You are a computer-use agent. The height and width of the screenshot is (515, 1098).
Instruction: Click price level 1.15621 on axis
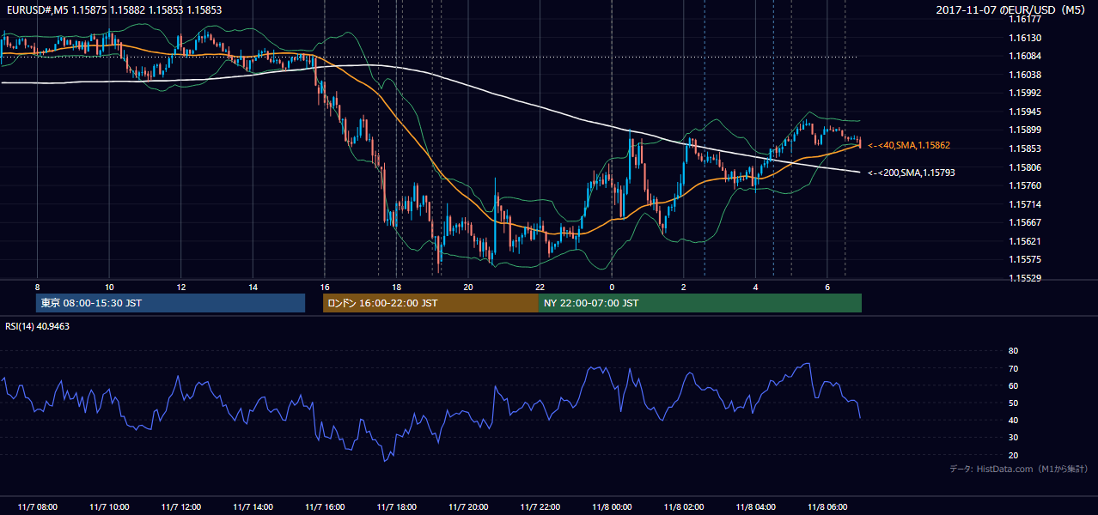click(1025, 241)
